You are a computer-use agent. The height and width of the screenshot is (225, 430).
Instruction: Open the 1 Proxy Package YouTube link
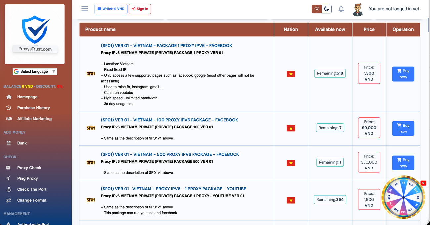pyautogui.click(x=174, y=189)
